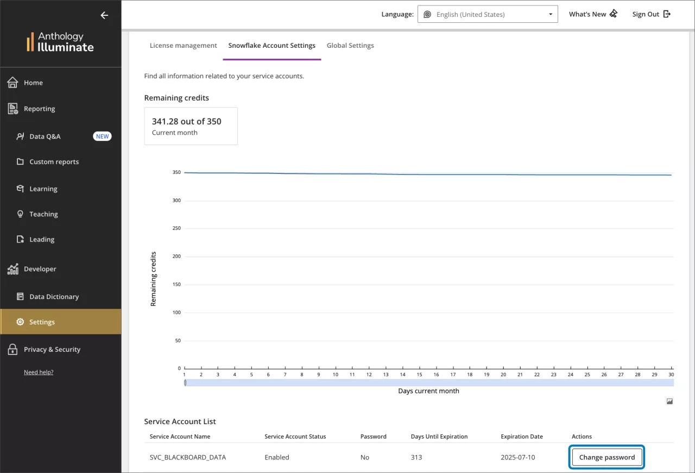Open the Need help? link
Viewport: 695px width, 473px height.
39,372
